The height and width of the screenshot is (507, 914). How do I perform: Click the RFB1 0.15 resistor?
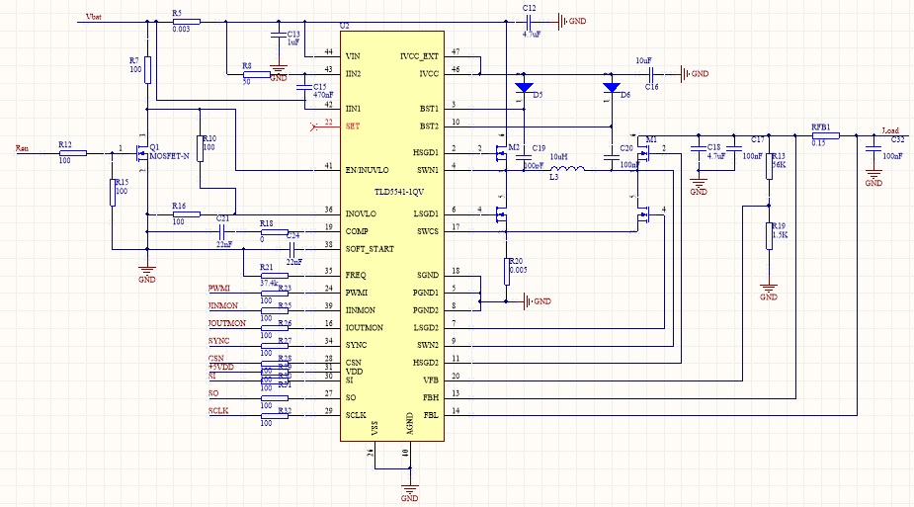(825, 135)
